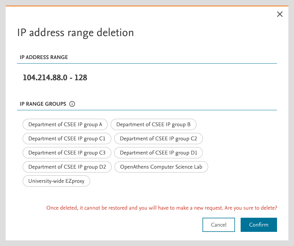This screenshot has width=294, height=246.
Task: Open the IP Range Groups info icon
Action: pos(72,104)
